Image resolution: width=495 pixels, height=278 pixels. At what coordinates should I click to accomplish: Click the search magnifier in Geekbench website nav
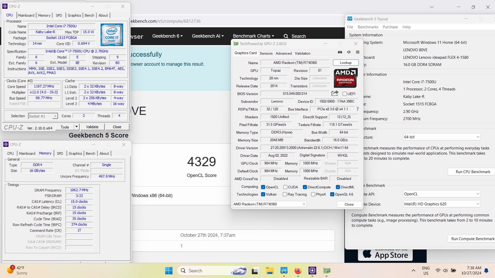[x=286, y=36]
